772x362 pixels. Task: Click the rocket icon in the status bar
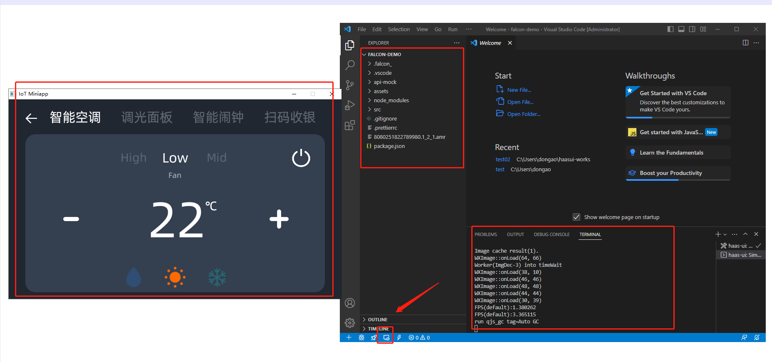tap(374, 337)
